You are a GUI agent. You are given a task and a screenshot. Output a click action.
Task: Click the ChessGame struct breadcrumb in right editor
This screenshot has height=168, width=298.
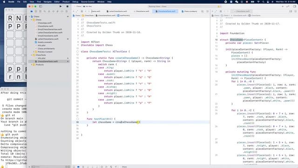[x=255, y=15]
